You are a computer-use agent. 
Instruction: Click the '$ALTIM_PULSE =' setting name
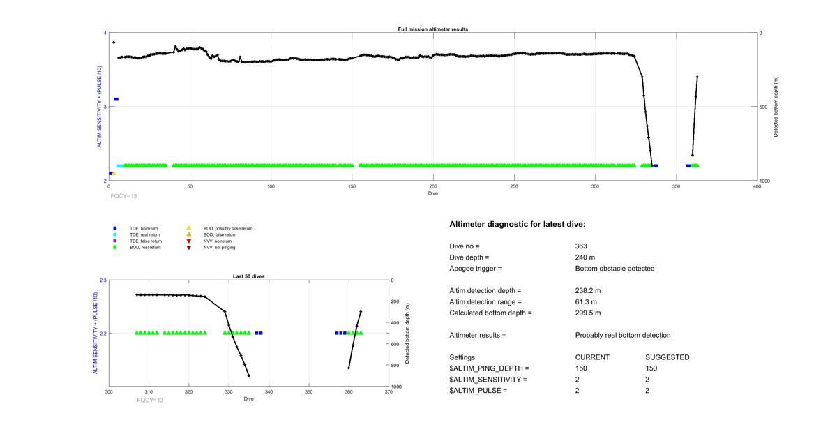point(478,391)
